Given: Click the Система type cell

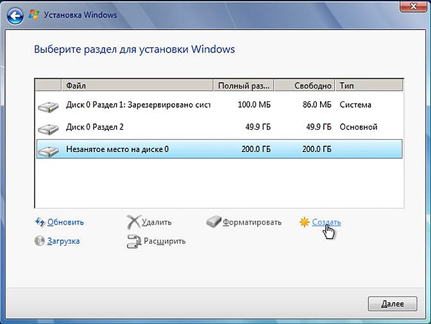Looking at the screenshot, I should point(355,105).
